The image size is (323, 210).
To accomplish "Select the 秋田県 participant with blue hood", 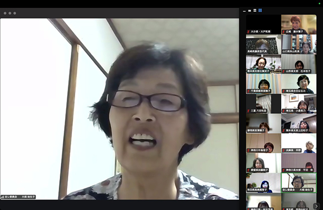I will click(264, 183).
